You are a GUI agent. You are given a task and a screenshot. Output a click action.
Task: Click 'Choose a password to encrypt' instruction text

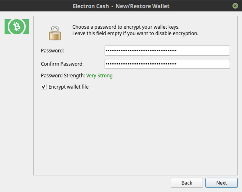[x=126, y=27]
